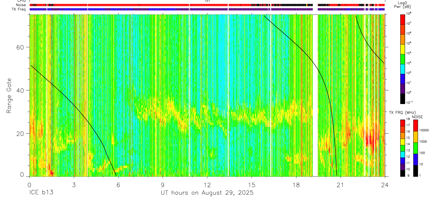The image size is (433, 200).
Task: Click the 'UT hours on August 29, 2025' axis title
Action: point(207,193)
